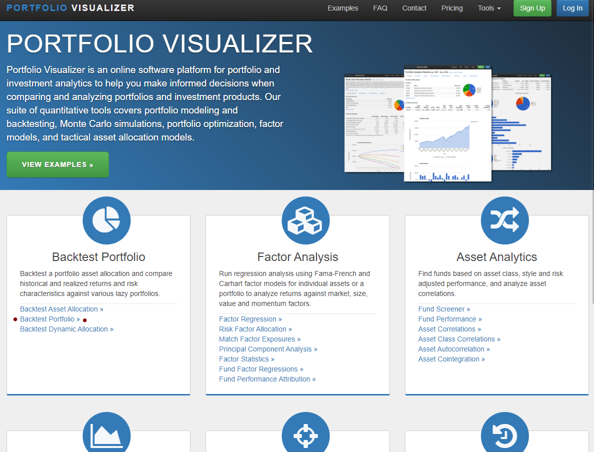Click the history clock icon in bottom row

pos(504,432)
